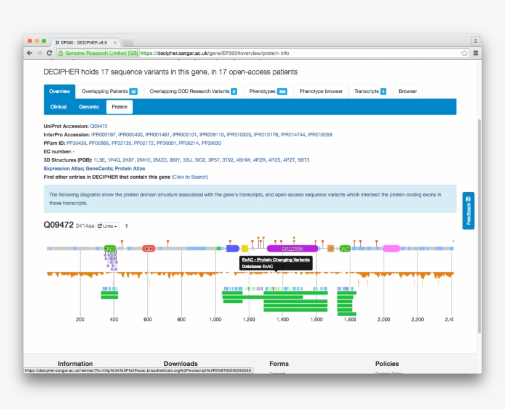Follow the Protein Atlas link
This screenshot has width=505, height=409.
click(130, 168)
